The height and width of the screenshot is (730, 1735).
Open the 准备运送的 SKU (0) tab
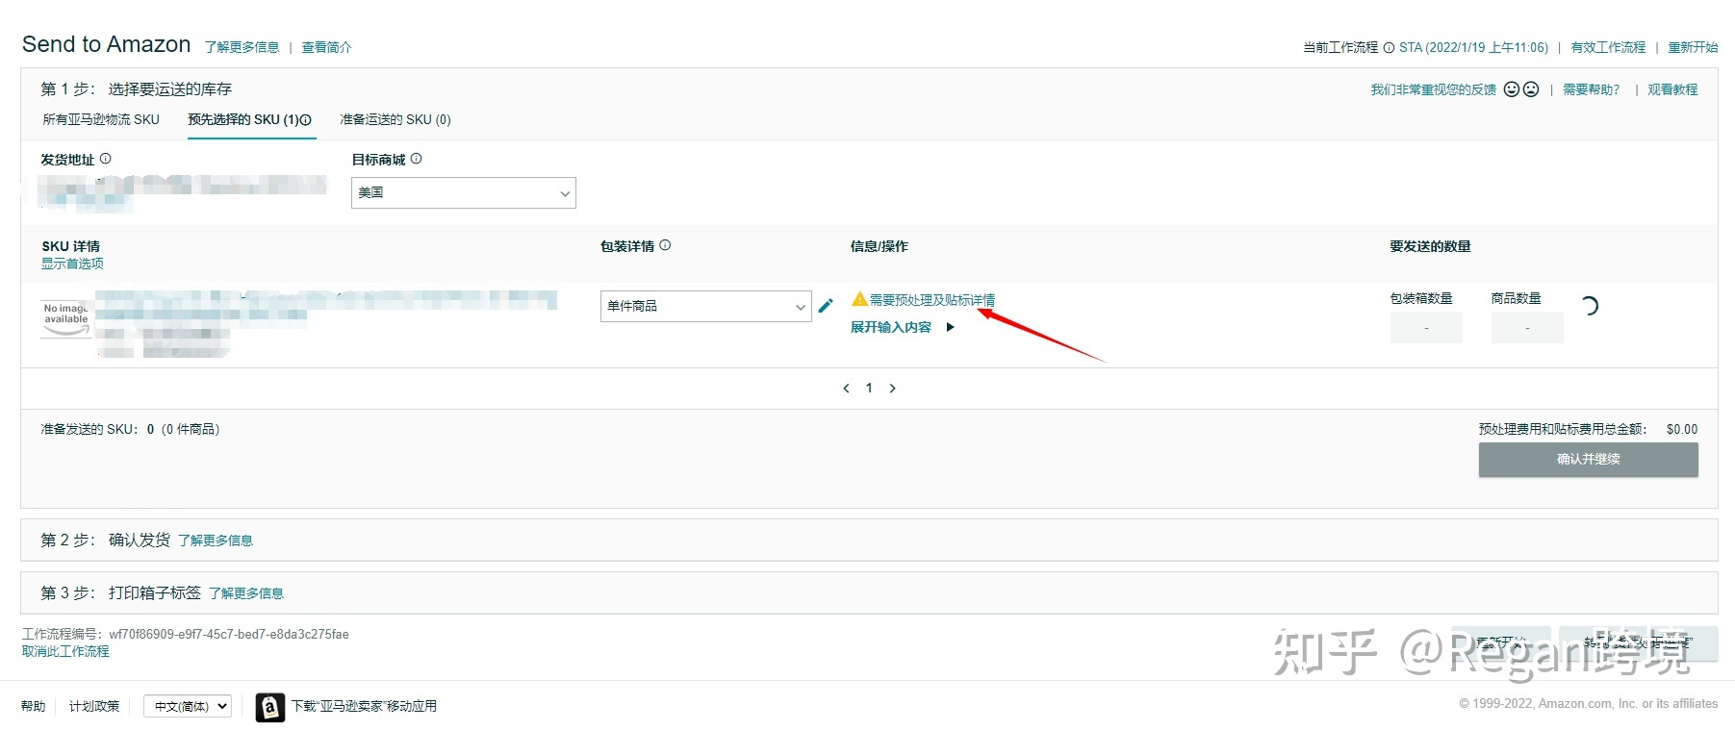tap(395, 119)
